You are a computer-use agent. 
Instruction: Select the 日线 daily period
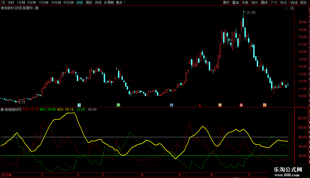[x=80, y=2]
